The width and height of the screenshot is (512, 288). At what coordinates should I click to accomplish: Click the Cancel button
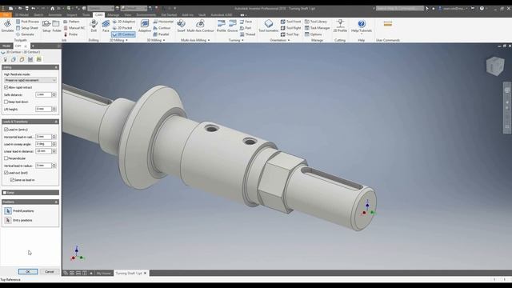coord(50,272)
